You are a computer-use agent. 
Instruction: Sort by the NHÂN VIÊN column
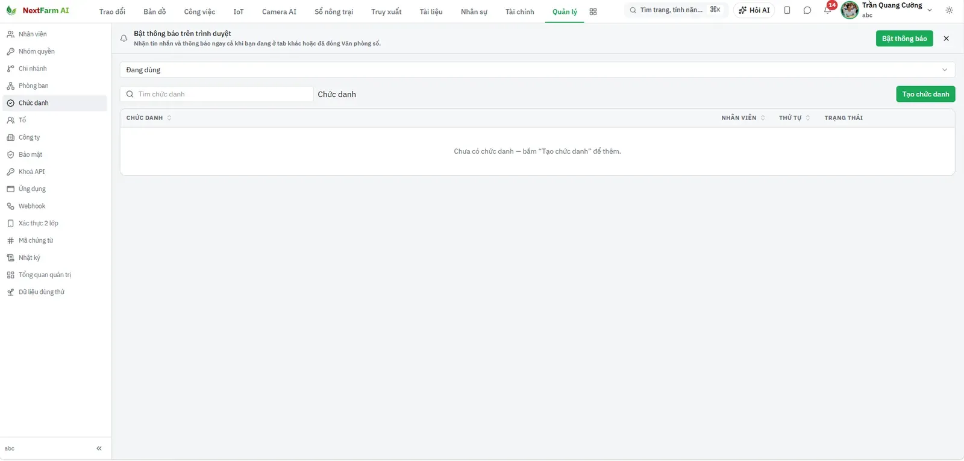pyautogui.click(x=743, y=118)
